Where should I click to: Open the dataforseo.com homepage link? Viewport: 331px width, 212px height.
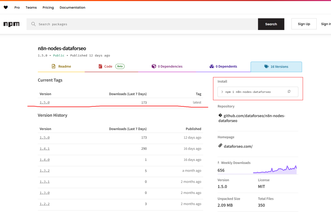tap(238, 146)
